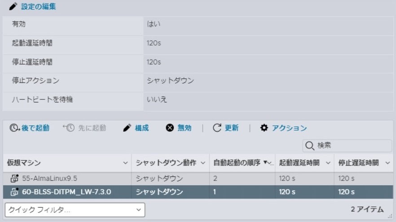
Task: Click the 起動遅延時間 column header
Action: click(299, 163)
